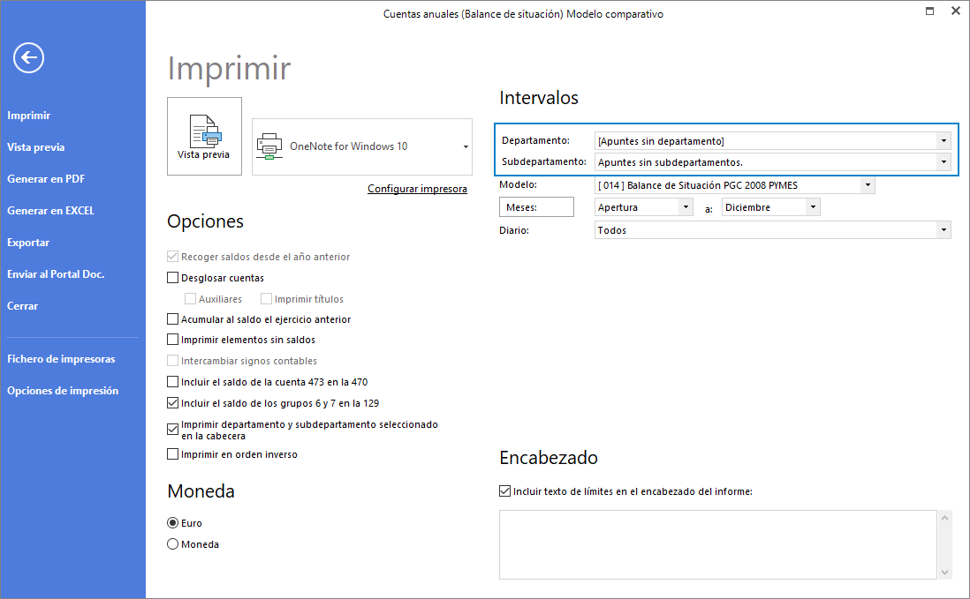Click the Vista previa document icon
The height and width of the screenshot is (599, 970).
205,131
